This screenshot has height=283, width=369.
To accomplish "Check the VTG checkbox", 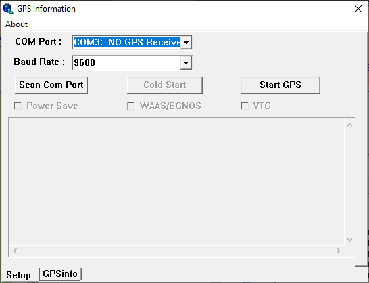I will click(x=245, y=106).
